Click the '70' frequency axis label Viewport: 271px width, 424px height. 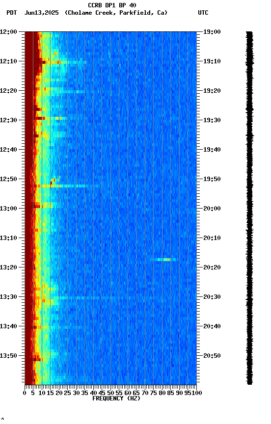click(x=145, y=393)
